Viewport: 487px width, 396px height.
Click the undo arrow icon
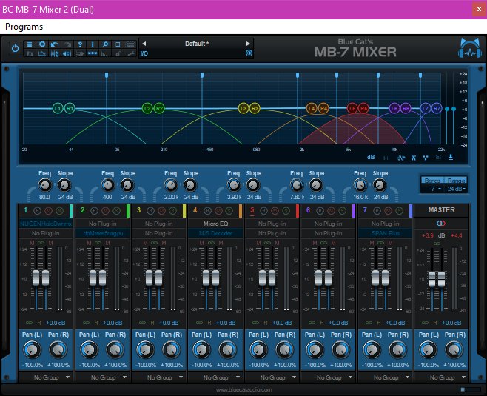[x=55, y=44]
